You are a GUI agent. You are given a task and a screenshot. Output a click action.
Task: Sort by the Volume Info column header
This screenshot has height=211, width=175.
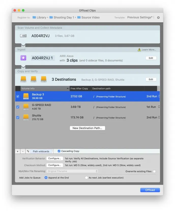[43, 89]
